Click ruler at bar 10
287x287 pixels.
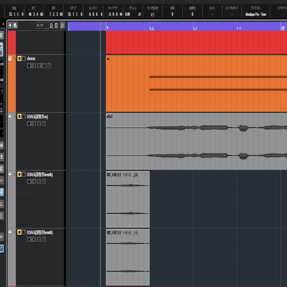(283, 28)
